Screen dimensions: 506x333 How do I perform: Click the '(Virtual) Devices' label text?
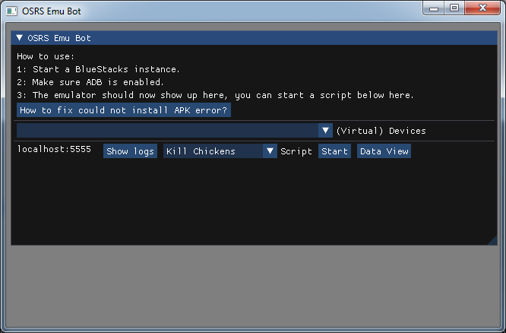381,131
